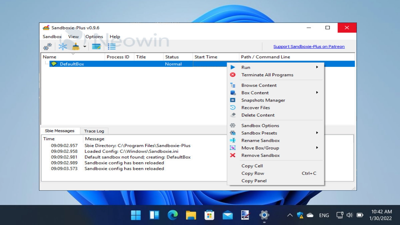
Task: Click the DefaultBox sandbox icon
Action: 54,64
